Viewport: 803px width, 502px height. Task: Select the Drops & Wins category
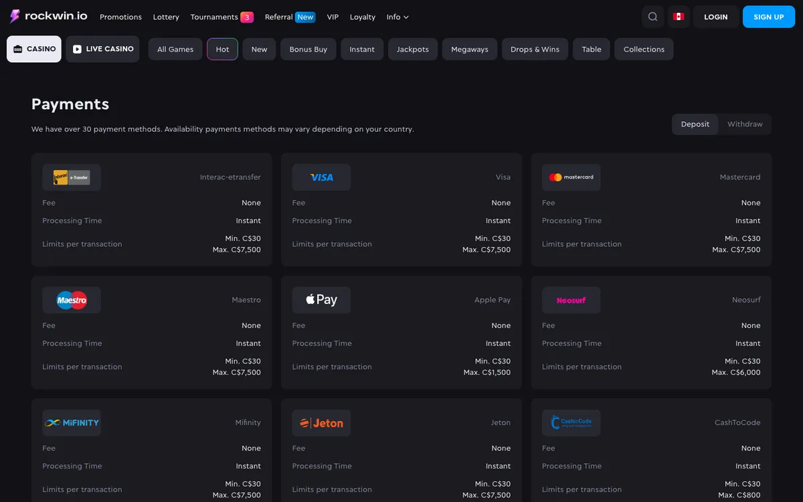[535, 50]
